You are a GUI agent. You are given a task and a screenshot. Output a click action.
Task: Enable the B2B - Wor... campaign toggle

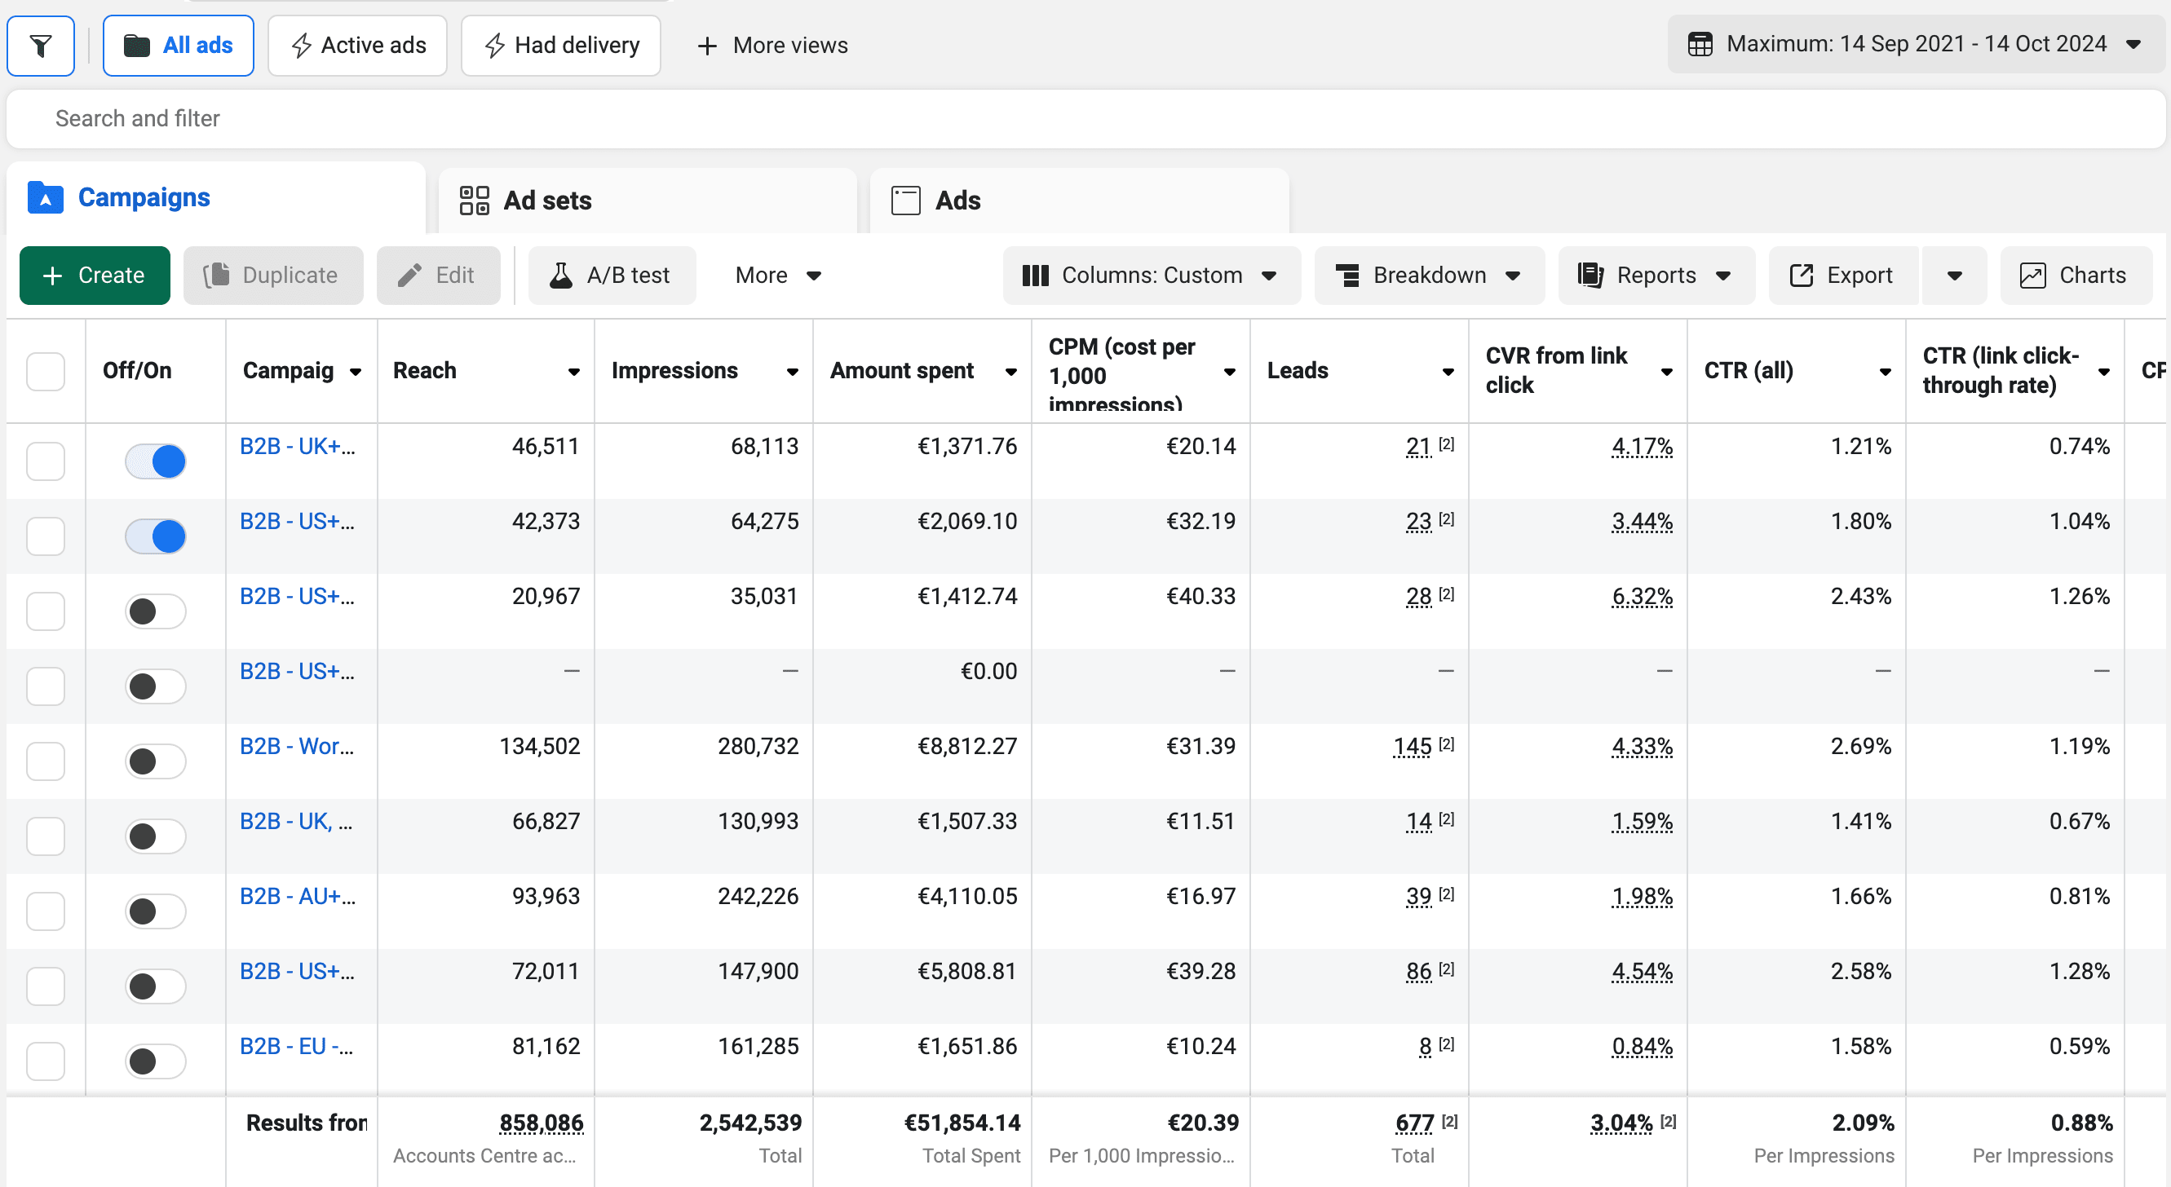pos(156,761)
